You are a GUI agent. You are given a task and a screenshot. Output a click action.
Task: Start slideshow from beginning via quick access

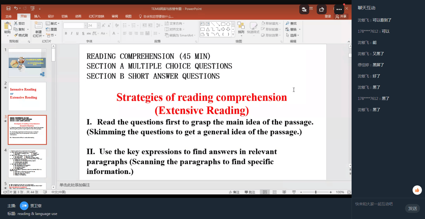point(32,8)
